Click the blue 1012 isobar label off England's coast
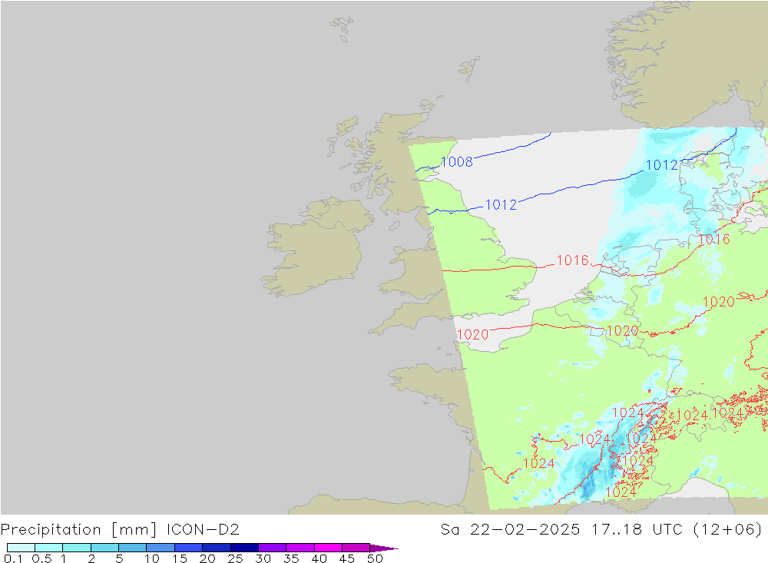 coord(501,205)
